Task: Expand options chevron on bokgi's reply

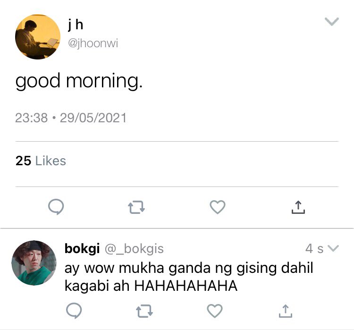Action: pyautogui.click(x=333, y=248)
